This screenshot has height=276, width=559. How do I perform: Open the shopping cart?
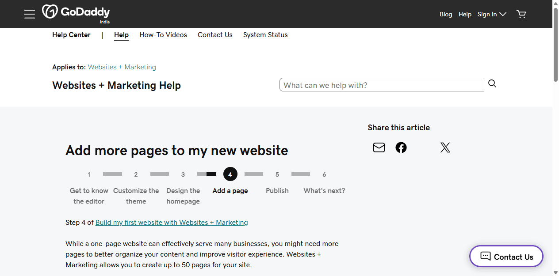(521, 14)
